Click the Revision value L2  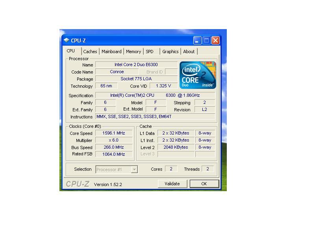(x=204, y=109)
